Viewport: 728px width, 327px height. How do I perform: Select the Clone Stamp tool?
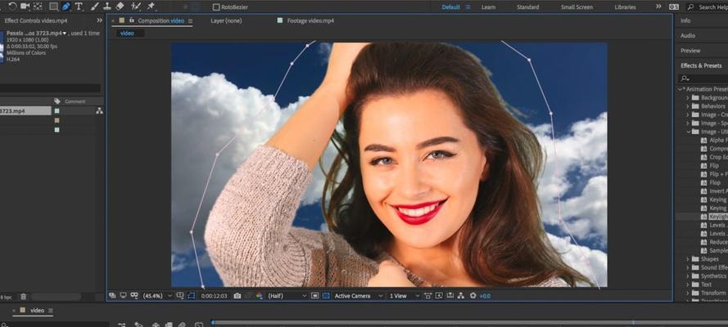point(107,7)
